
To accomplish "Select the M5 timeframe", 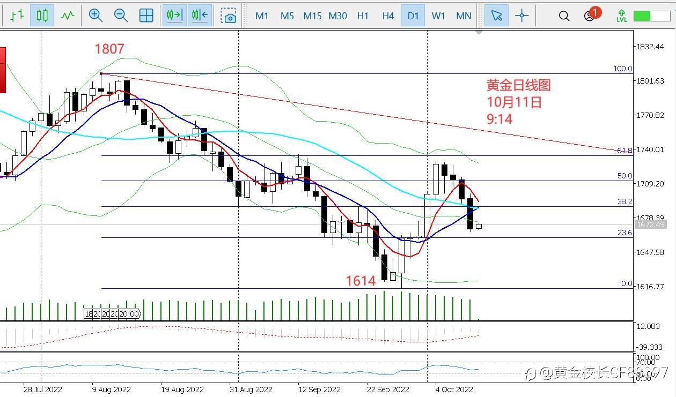I will click(287, 16).
